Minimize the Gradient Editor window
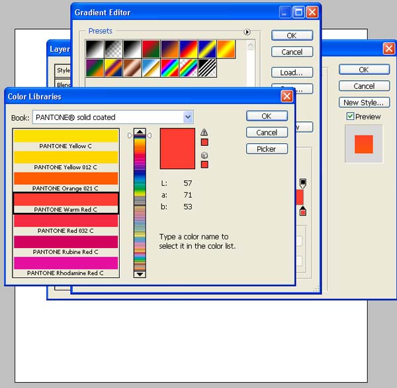Viewport: 397px width, 388px height. [285, 12]
